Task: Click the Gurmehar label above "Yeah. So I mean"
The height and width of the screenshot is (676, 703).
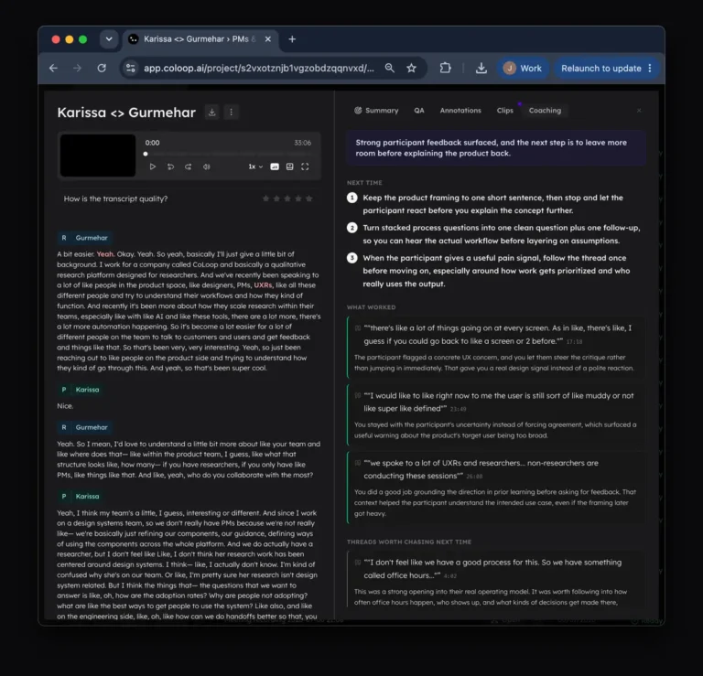Action: point(84,427)
